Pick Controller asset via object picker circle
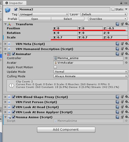This screenshot has width=129, height=142. pyautogui.click(x=126, y=58)
